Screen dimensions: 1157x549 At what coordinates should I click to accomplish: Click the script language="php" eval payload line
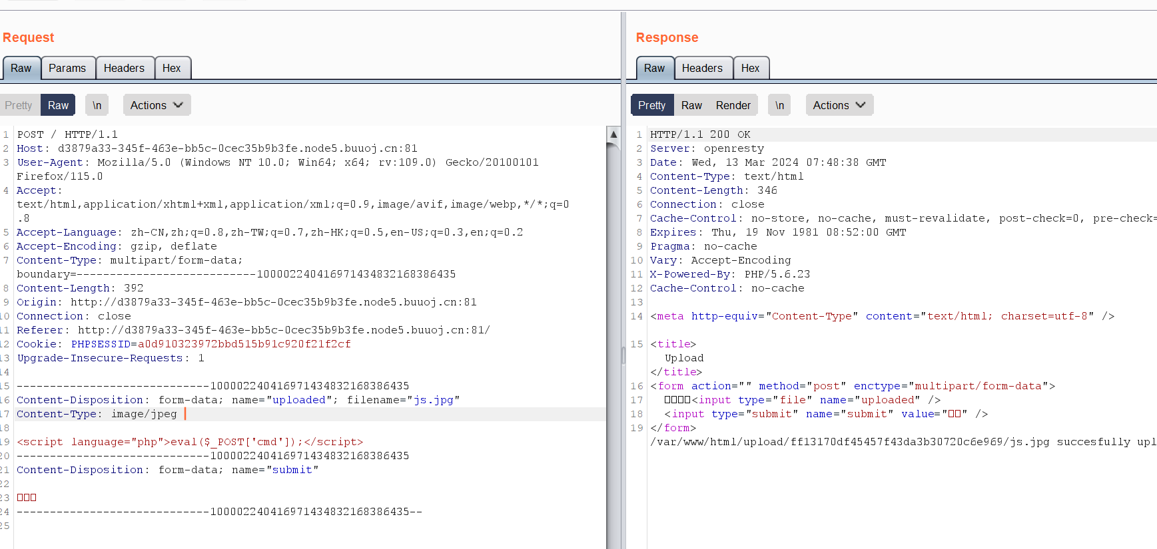pos(190,442)
